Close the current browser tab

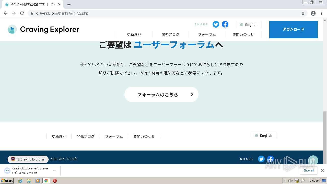pyautogui.click(x=59, y=4)
